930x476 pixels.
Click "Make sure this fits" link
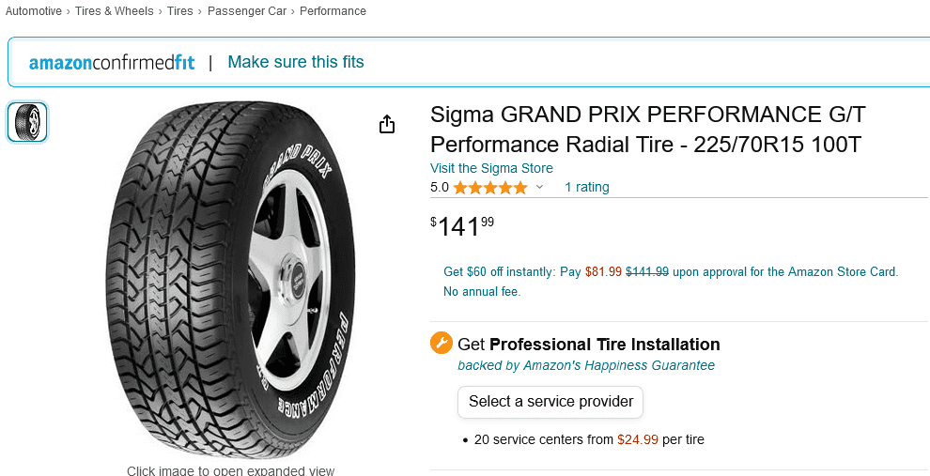tap(296, 63)
